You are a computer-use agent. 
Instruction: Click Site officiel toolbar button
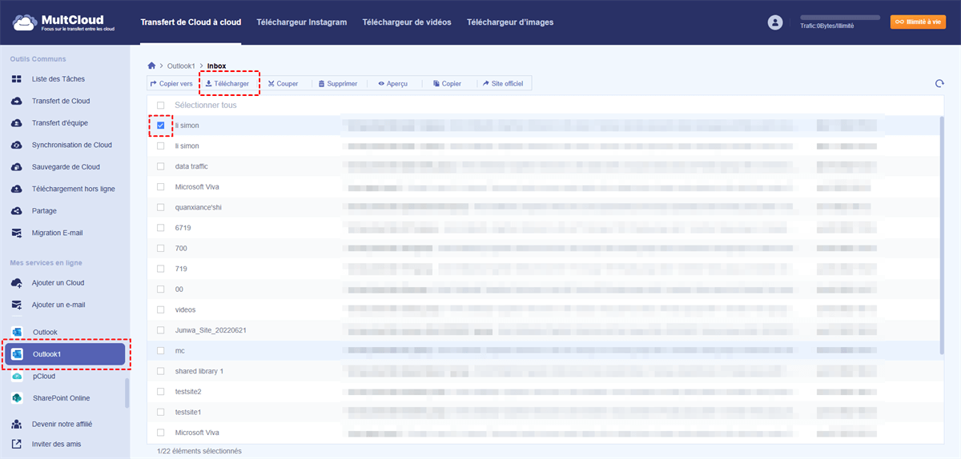[502, 83]
